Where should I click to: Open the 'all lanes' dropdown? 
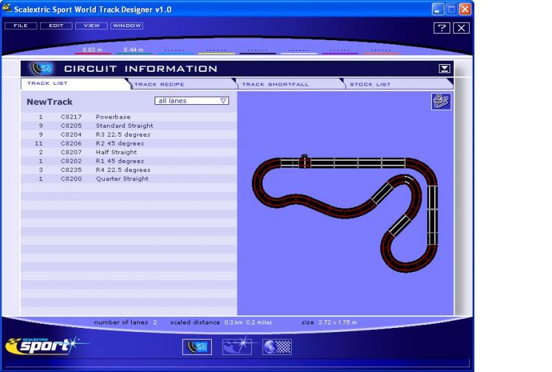click(x=192, y=101)
